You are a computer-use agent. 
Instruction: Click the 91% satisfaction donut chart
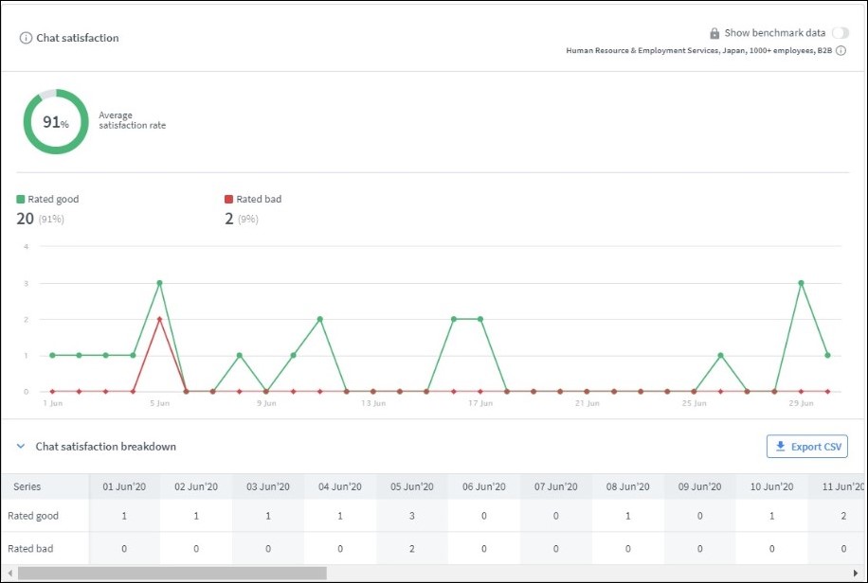[56, 122]
